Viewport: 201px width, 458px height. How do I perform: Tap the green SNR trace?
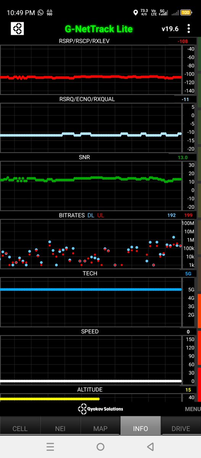point(91,179)
